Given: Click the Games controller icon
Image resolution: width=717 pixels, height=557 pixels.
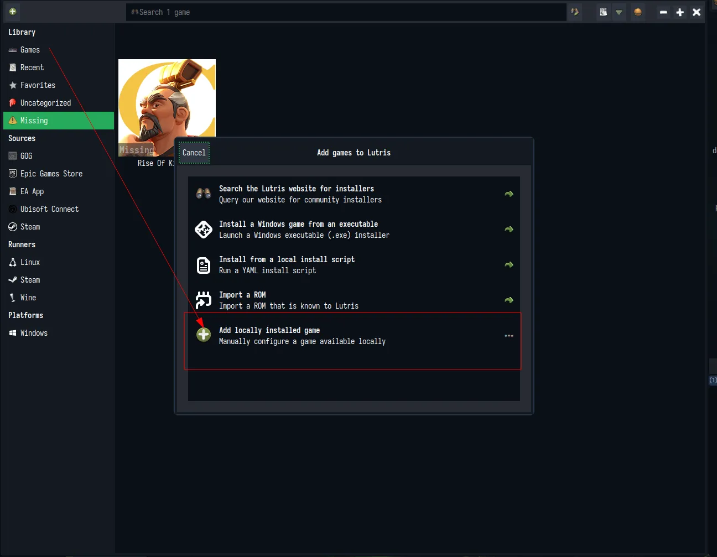Looking at the screenshot, I should (x=13, y=50).
